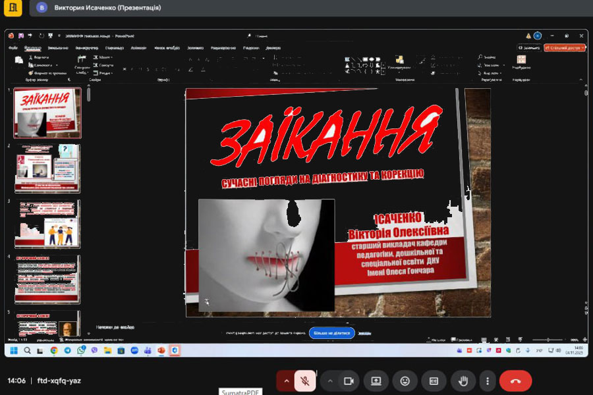593x395 pixels.
Task: Click the red leave call button
Action: pyautogui.click(x=515, y=381)
